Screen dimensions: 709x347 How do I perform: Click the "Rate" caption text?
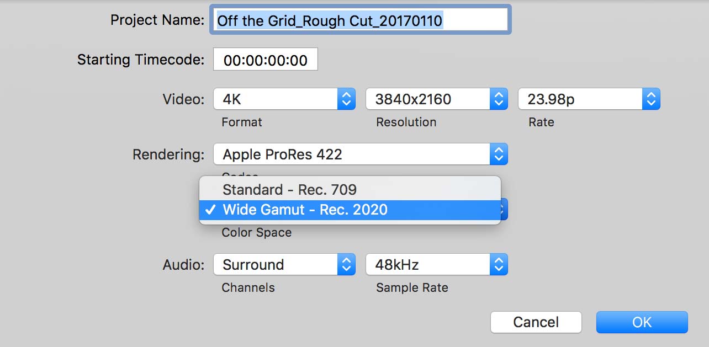(x=541, y=122)
